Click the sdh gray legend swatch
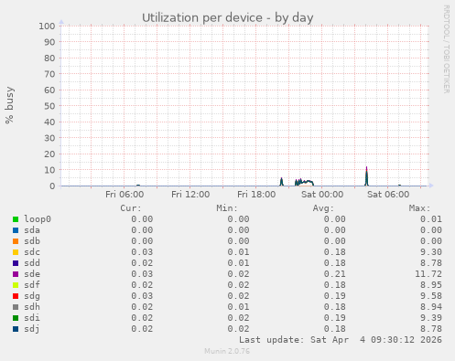Viewport: 455px width, 361px height. 16,307
